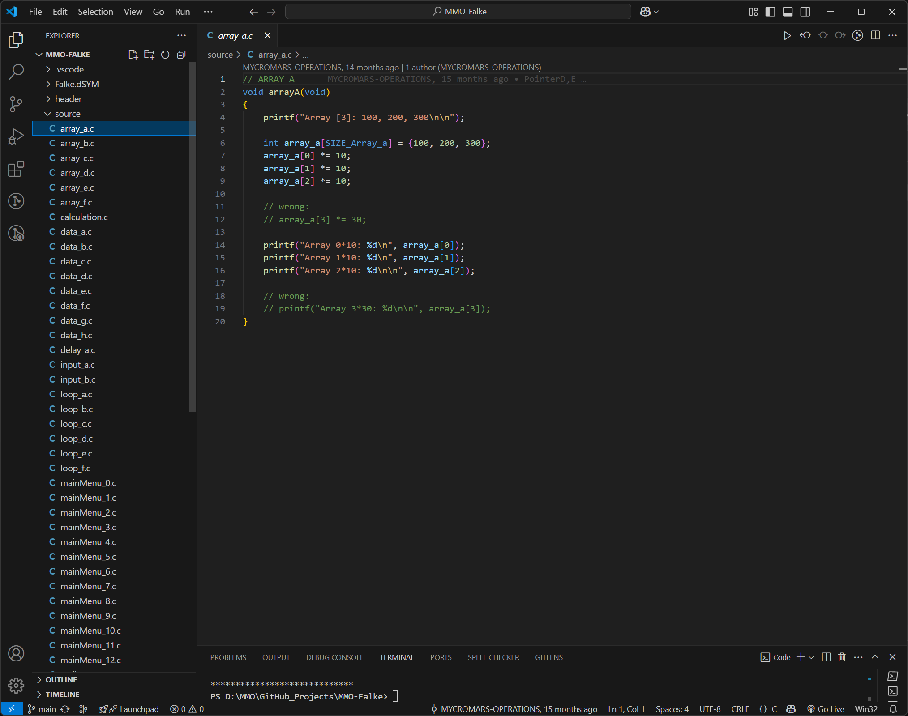This screenshot has height=716, width=908.
Task: Open the Extensions view
Action: [x=16, y=169]
